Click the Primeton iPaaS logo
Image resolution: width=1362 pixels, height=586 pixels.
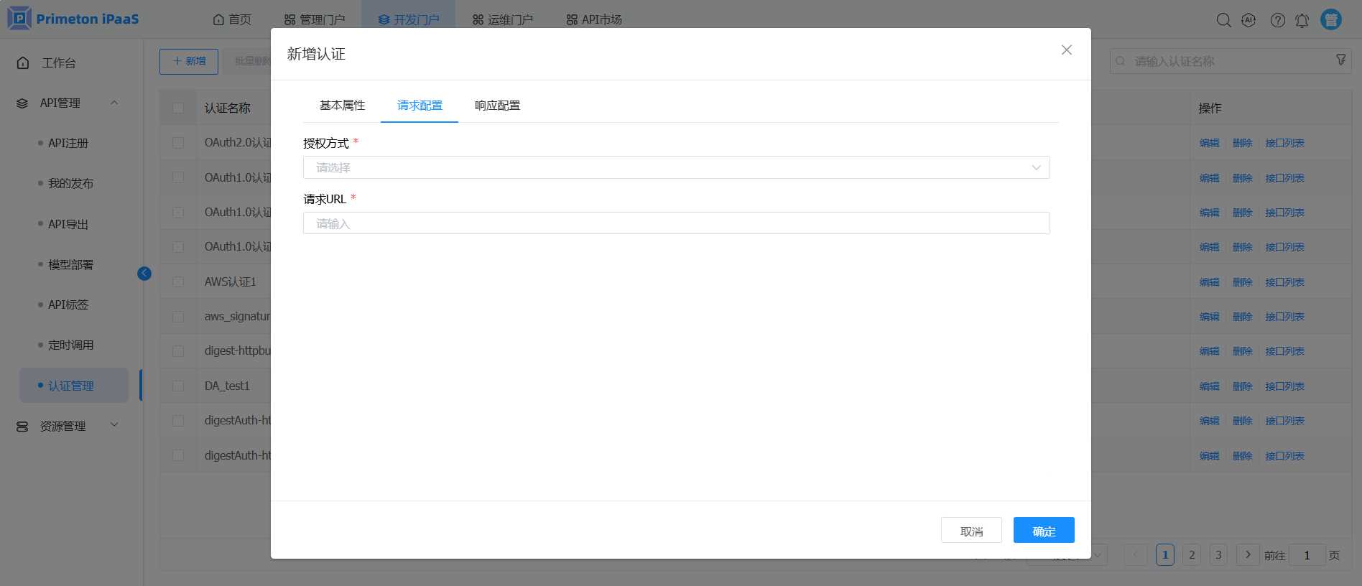point(73,19)
